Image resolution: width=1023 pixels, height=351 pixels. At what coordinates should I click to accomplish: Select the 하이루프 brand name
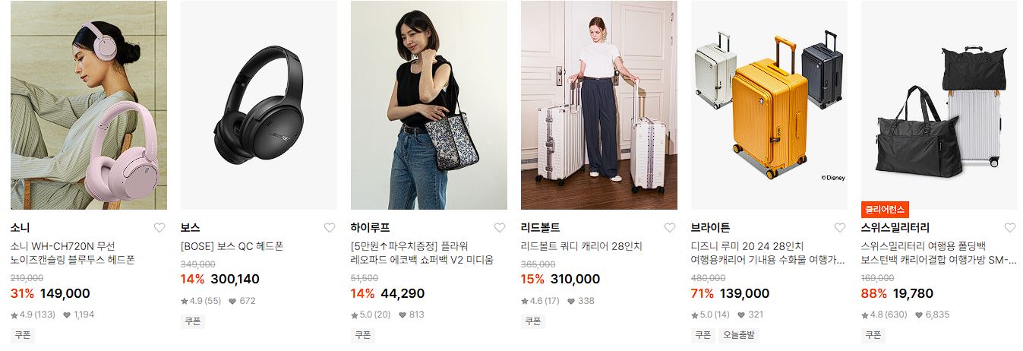click(x=370, y=228)
